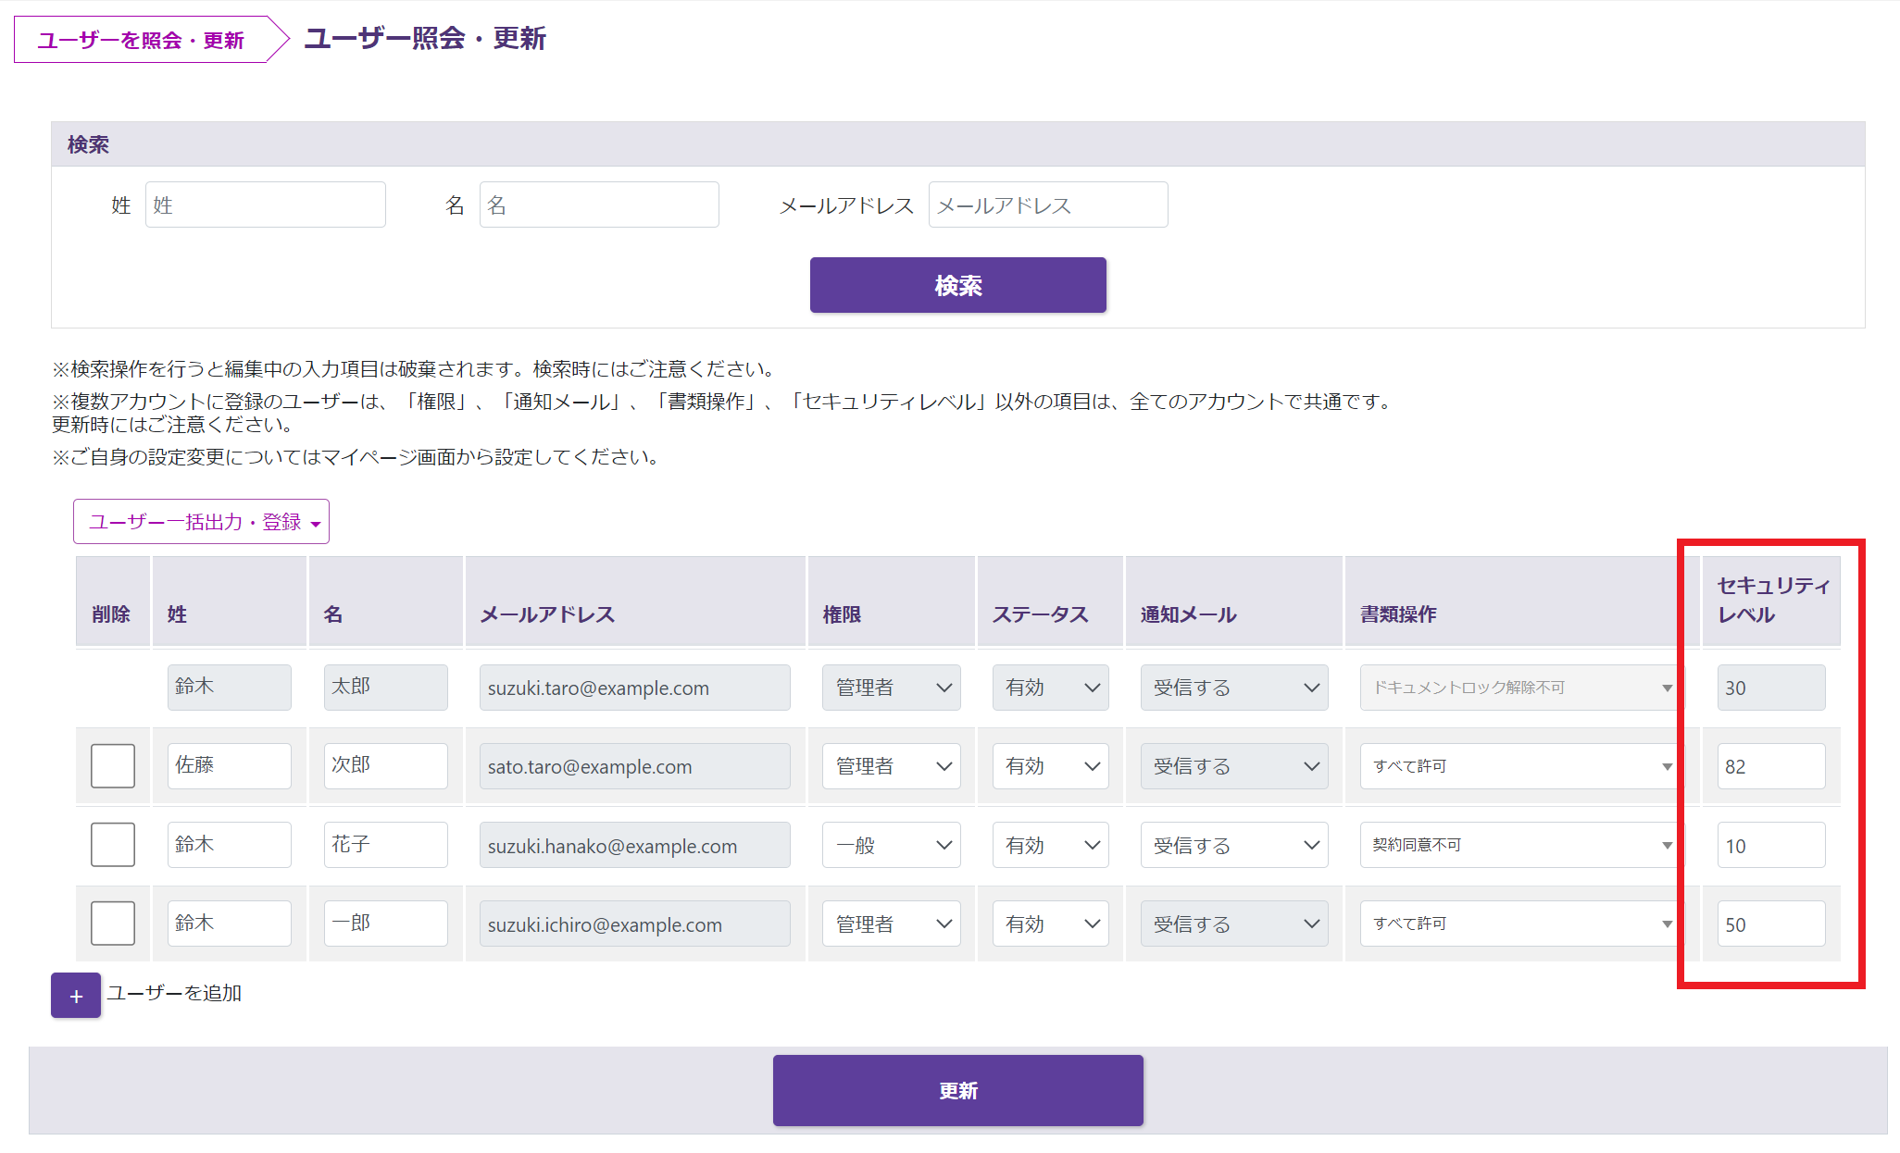Viewport: 1900px width, 1153px height.
Task: Tick the delete checkbox for 鈴木 花子
Action: coord(113,845)
